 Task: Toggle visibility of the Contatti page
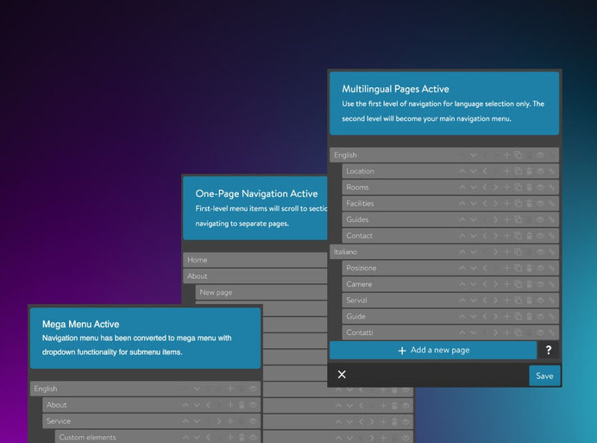[540, 332]
